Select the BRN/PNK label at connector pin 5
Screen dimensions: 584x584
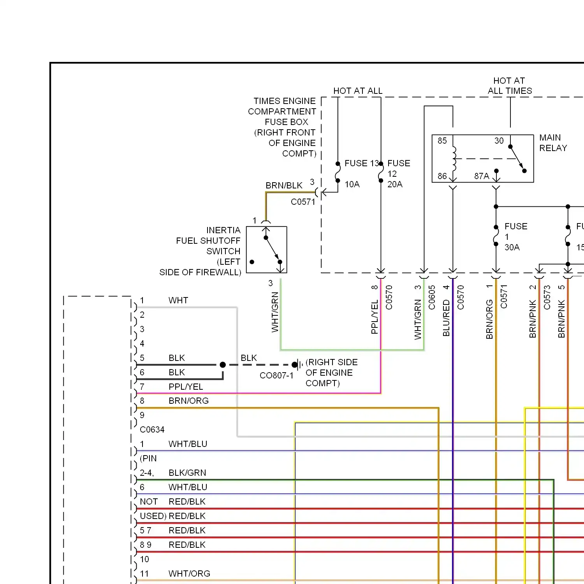[561, 319]
